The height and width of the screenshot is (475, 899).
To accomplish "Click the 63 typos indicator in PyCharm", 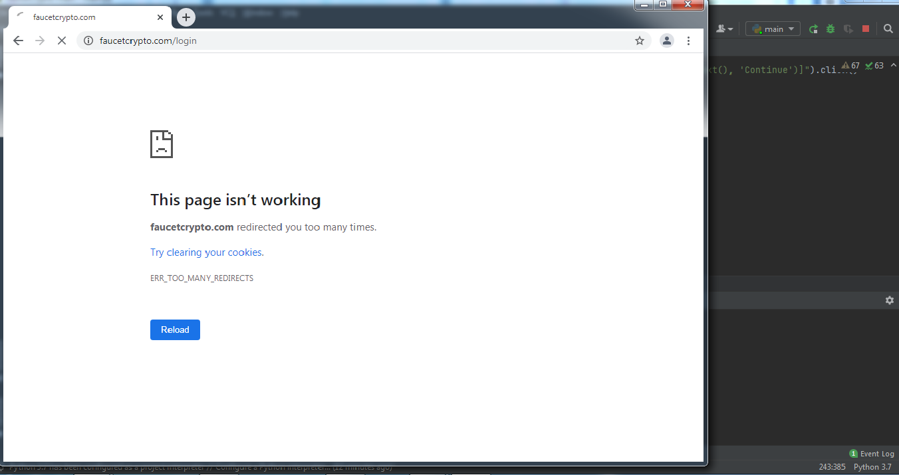I will [x=874, y=66].
